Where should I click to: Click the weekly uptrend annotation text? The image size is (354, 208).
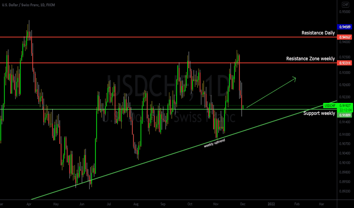click(215, 143)
